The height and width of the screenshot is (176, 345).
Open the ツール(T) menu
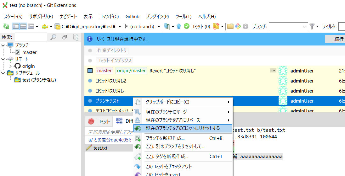(x=184, y=16)
